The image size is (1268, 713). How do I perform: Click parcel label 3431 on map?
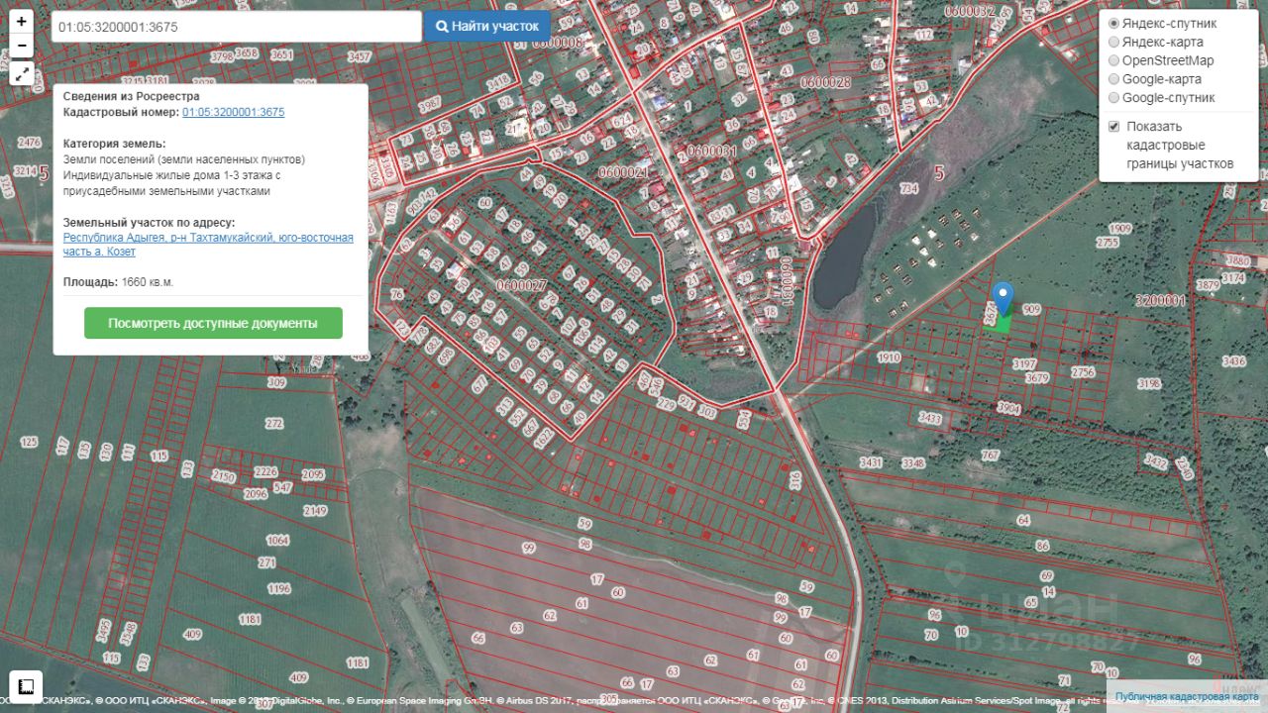coord(871,462)
